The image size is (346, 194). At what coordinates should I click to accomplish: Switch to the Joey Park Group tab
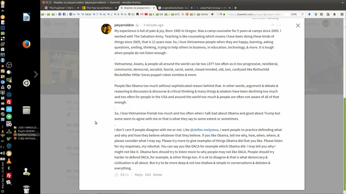point(213,8)
